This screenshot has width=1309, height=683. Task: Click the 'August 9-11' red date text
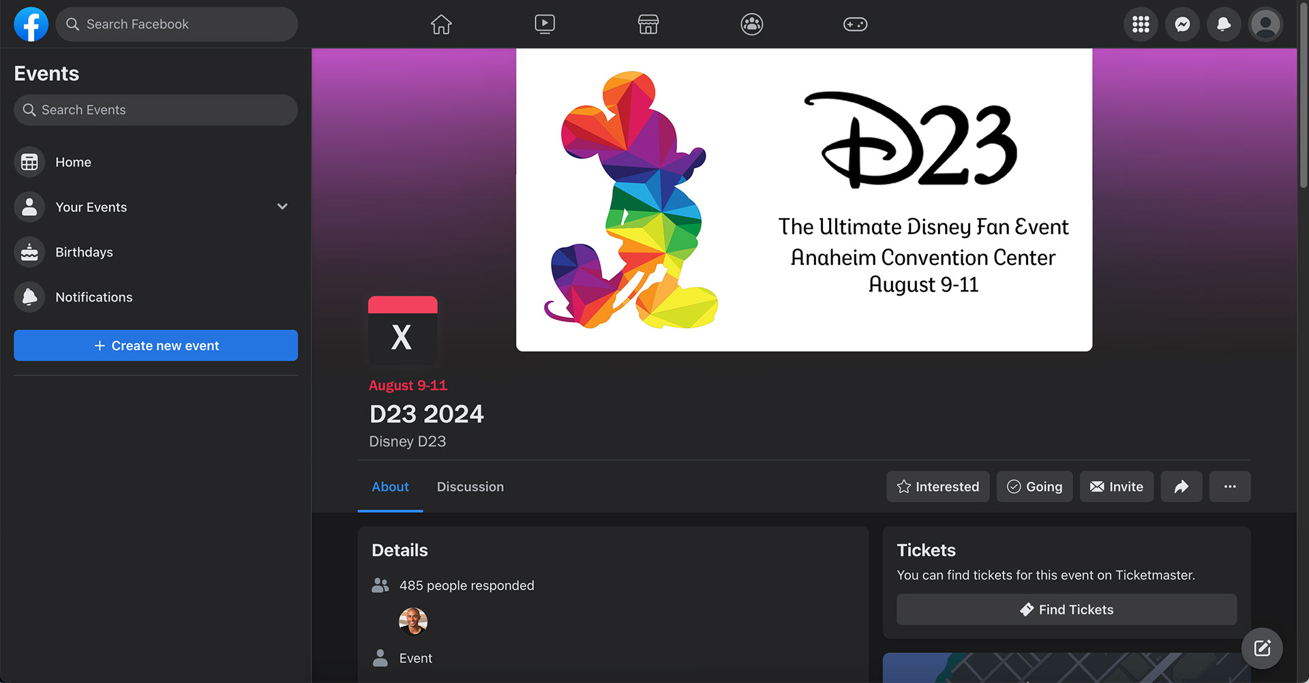tap(408, 385)
